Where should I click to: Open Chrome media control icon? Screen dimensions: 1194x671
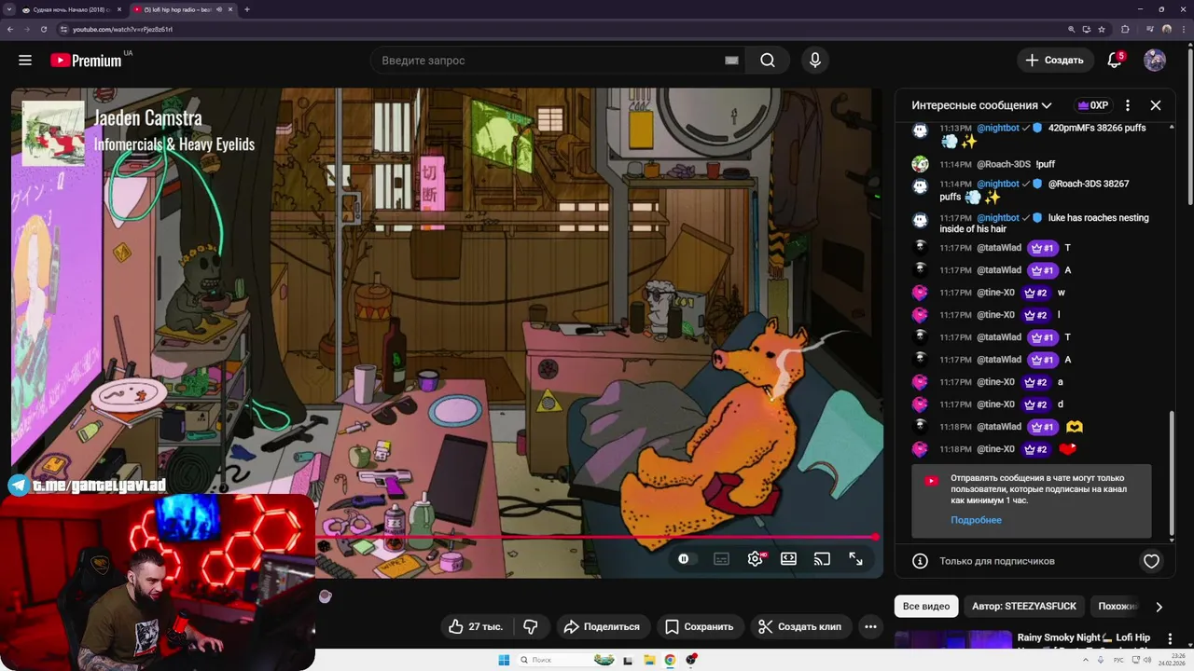coord(1149,29)
